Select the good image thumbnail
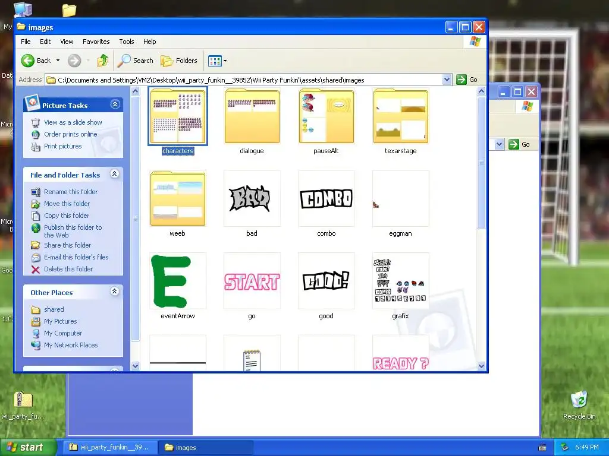 pyautogui.click(x=327, y=281)
